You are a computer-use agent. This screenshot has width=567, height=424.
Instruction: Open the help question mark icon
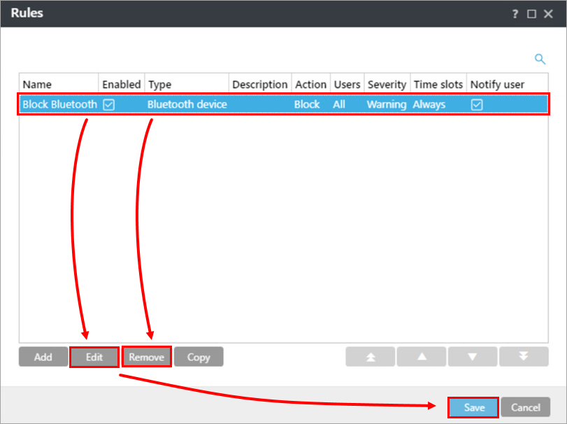click(x=515, y=14)
